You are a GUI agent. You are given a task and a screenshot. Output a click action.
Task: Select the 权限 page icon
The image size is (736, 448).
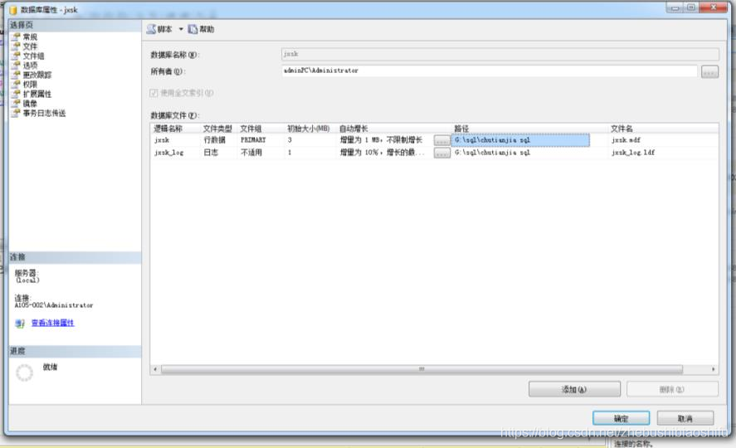pyautogui.click(x=17, y=84)
